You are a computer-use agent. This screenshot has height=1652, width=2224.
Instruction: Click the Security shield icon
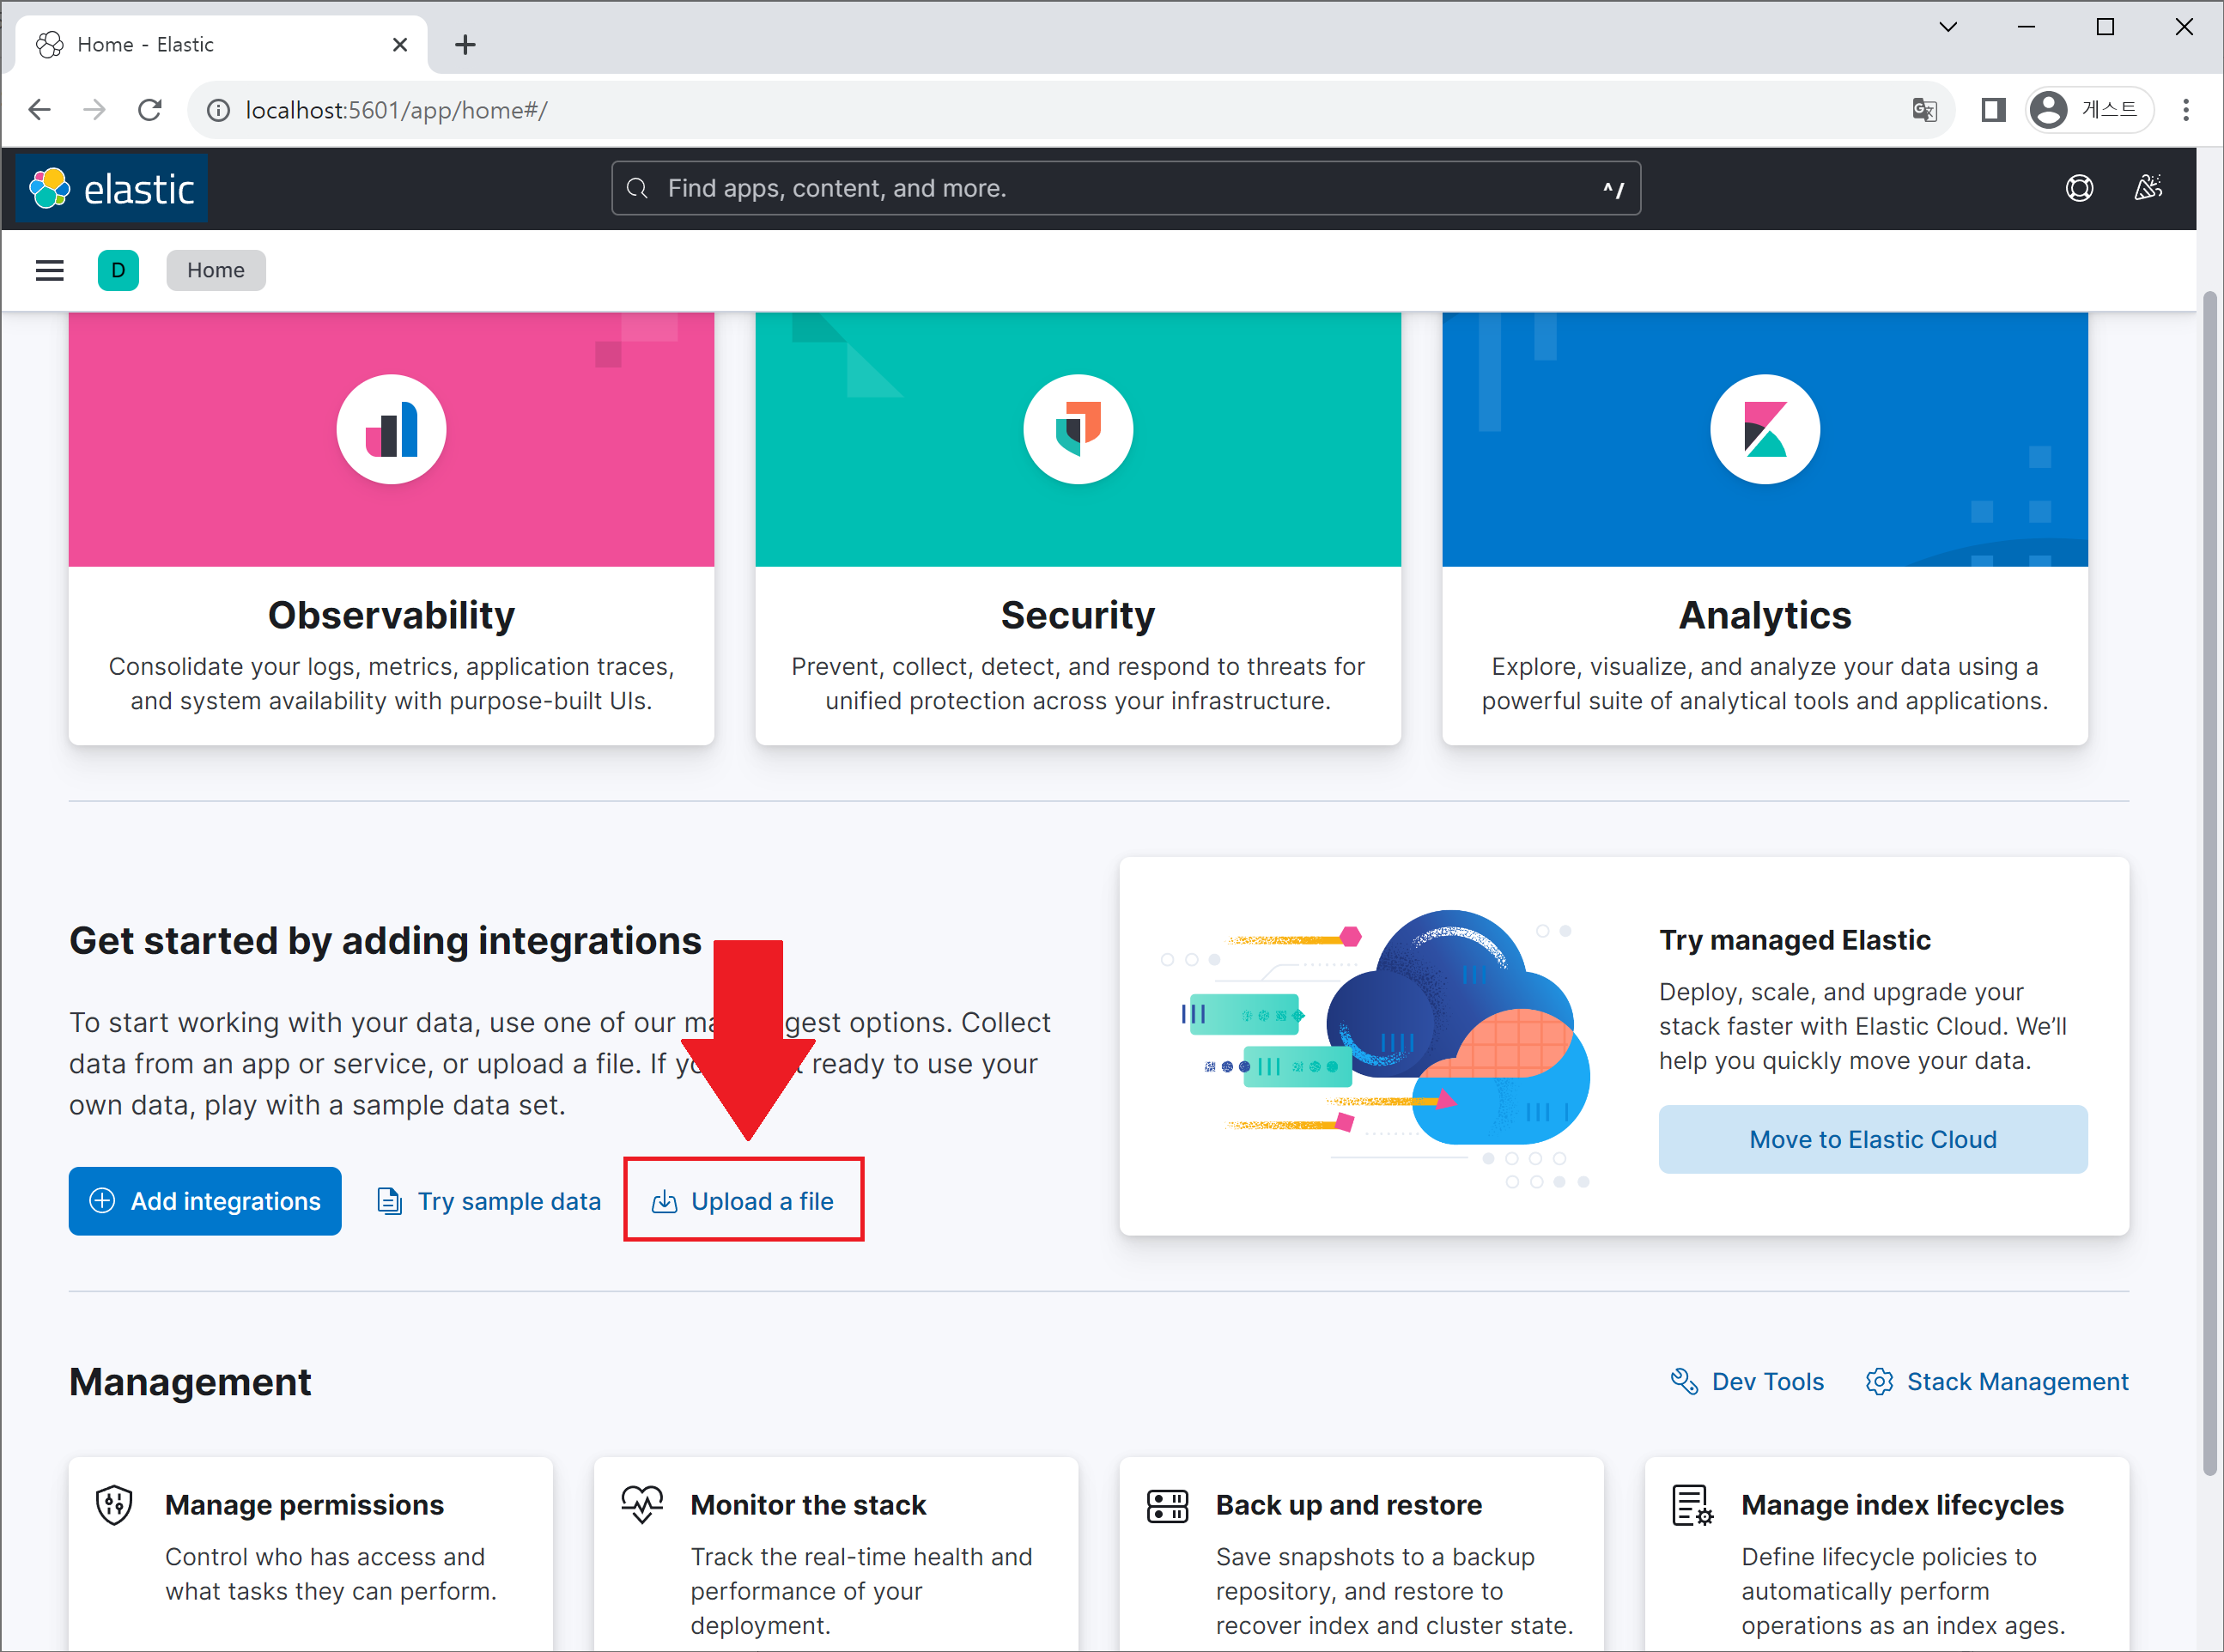click(1077, 430)
